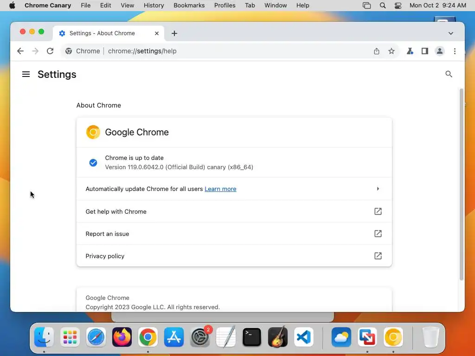Open the View menu
Image resolution: width=475 pixels, height=356 pixels.
click(127, 6)
